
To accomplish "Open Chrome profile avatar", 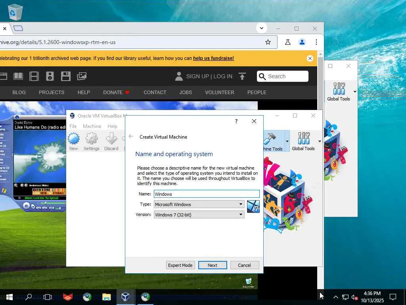I will [x=302, y=42].
